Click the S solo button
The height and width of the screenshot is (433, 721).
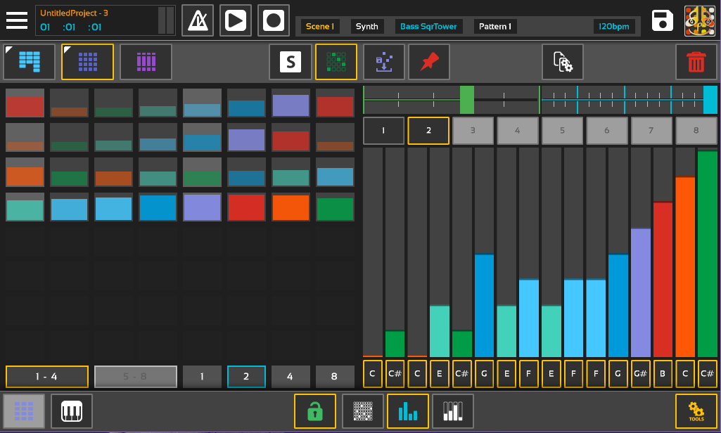coord(290,62)
